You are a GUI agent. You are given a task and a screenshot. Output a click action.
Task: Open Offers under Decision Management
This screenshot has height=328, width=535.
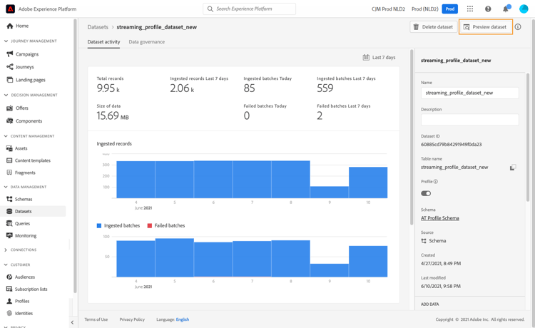click(17, 108)
